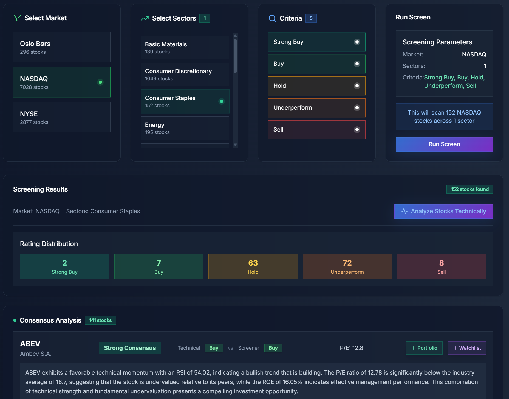Click the Strong Consensus badge for ABEV
The image size is (509, 399).
[129, 348]
